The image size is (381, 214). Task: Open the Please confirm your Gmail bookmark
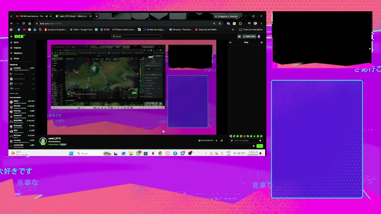pyautogui.click(x=124, y=30)
